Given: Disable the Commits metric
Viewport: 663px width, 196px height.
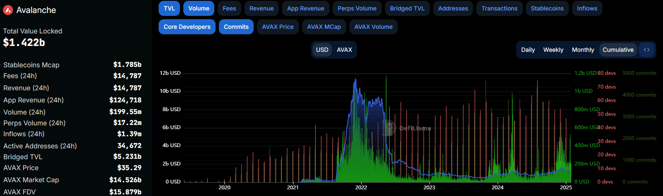Looking at the screenshot, I should (x=236, y=27).
